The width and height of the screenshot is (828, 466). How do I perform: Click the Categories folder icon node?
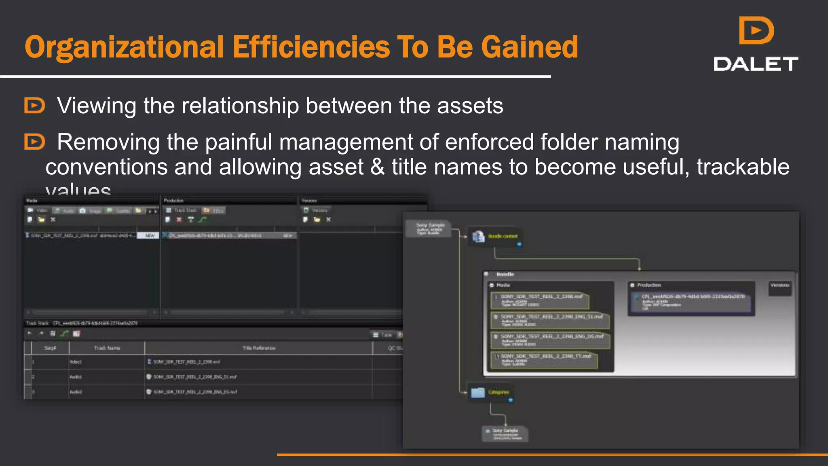click(x=478, y=392)
